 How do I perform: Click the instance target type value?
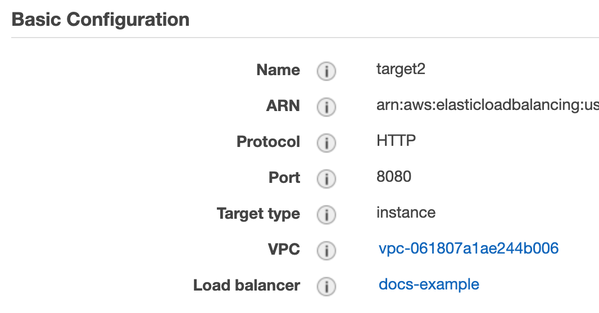(x=406, y=213)
